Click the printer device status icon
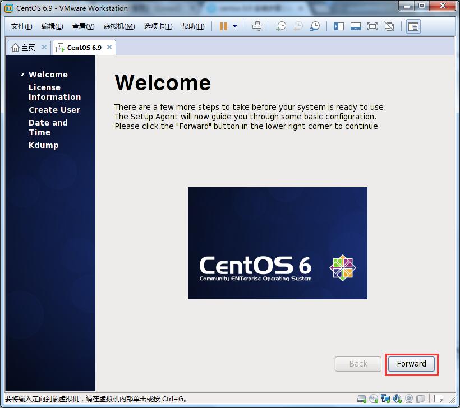Image resolution: width=460 pixels, height=408 pixels. 420,398
